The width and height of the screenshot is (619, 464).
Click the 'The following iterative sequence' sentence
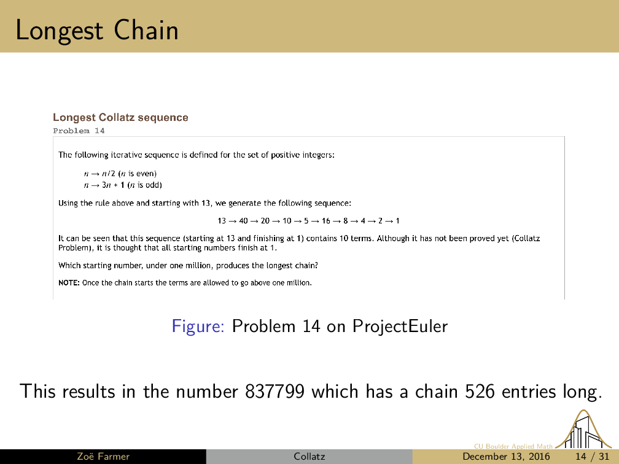click(196, 155)
